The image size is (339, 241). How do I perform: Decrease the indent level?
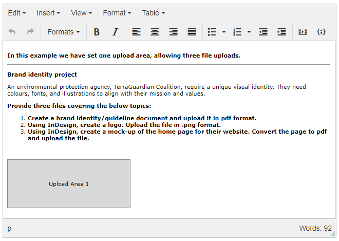(x=263, y=32)
